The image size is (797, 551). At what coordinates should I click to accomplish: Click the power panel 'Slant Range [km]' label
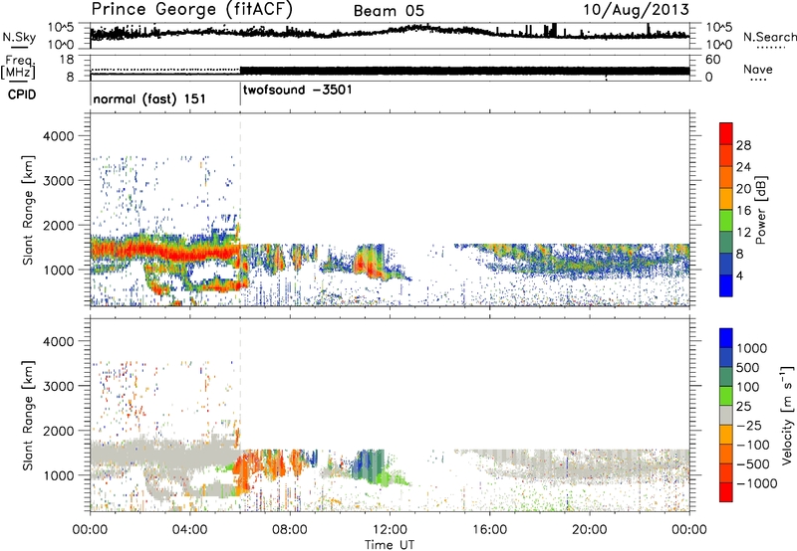28,210
